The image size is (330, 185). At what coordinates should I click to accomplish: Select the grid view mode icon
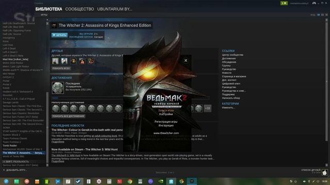click(x=326, y=15)
